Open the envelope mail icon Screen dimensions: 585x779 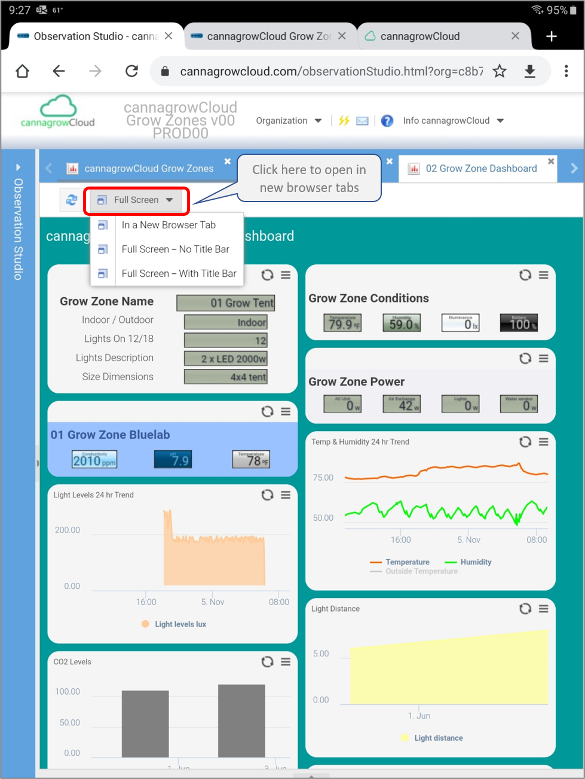pyautogui.click(x=362, y=121)
